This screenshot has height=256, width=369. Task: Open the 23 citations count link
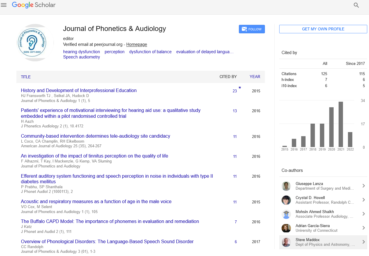tap(234, 91)
